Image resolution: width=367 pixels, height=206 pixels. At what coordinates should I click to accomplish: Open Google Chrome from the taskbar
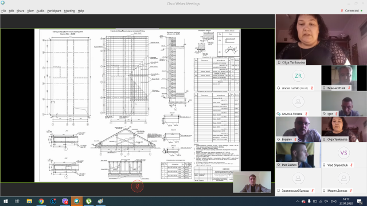click(41, 201)
